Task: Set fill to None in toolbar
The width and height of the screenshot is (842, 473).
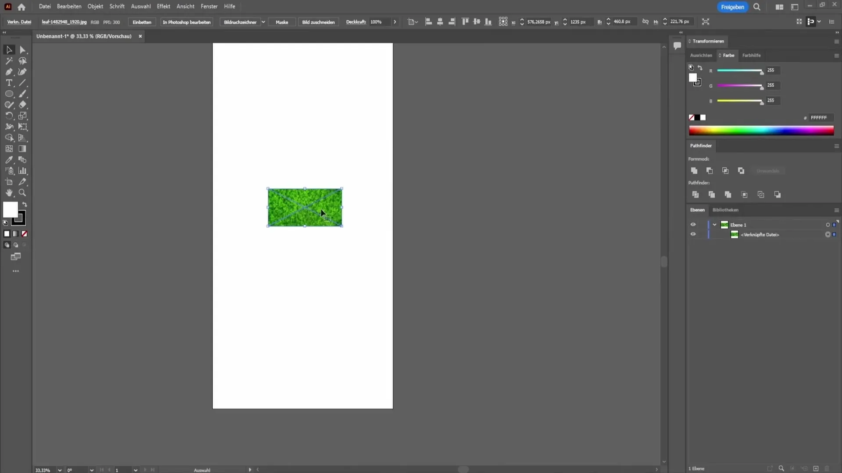Action: [25, 234]
